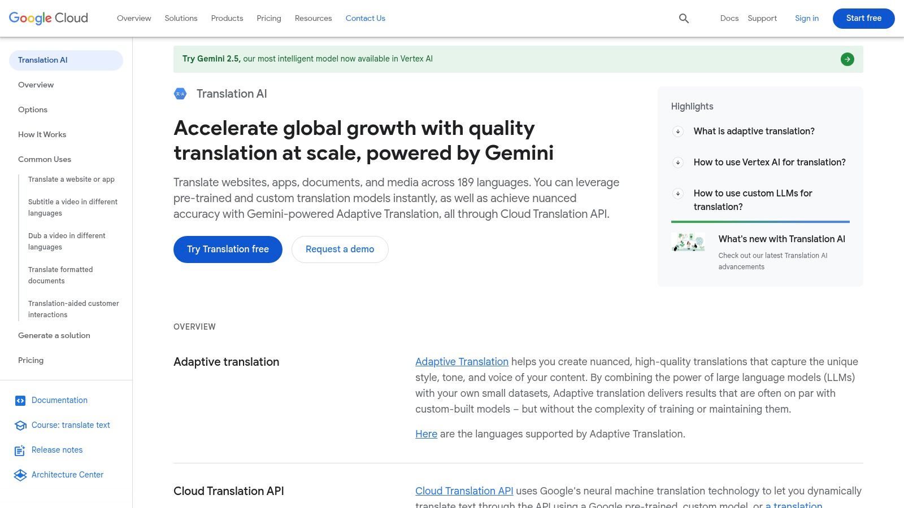Click 'Adaptive translation' section heading
The height and width of the screenshot is (508, 904).
pos(226,362)
